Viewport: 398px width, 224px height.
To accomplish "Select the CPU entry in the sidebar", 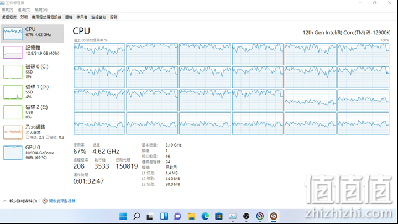I will [32, 34].
